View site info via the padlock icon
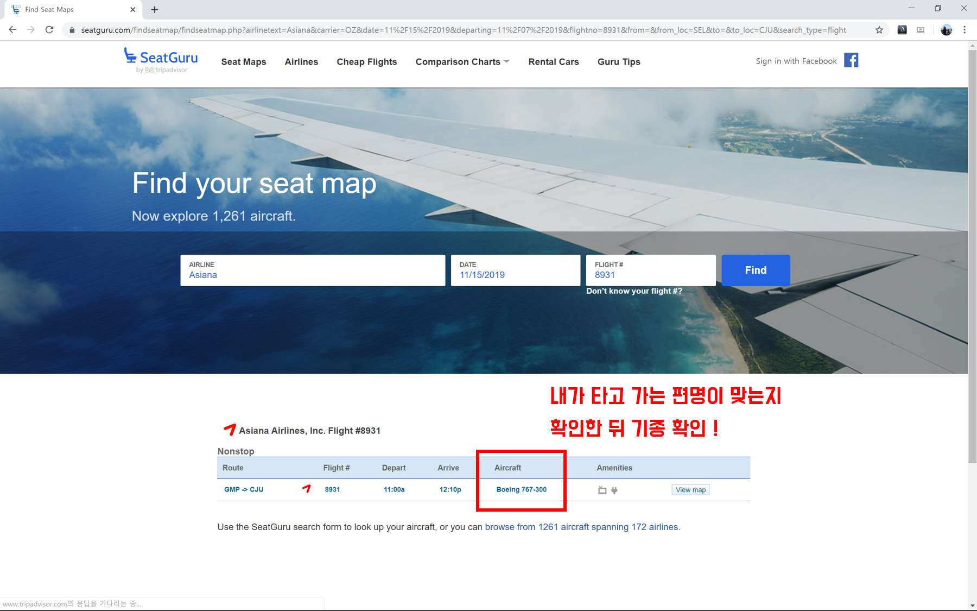Screen dimensions: 977x611 (x=72, y=30)
